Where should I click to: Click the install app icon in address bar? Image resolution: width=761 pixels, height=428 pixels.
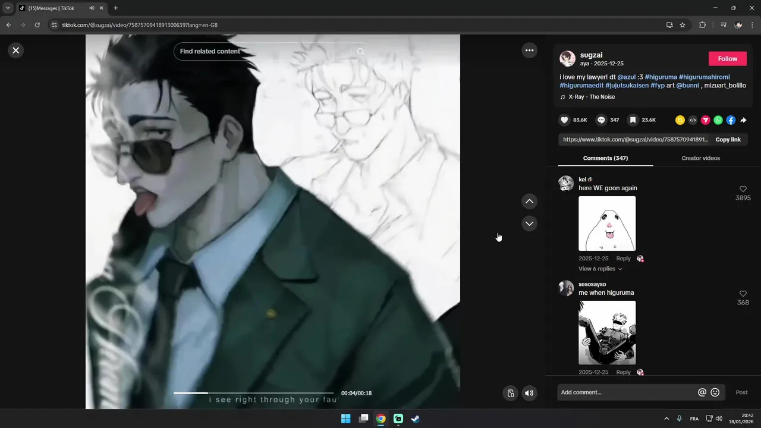[669, 25]
